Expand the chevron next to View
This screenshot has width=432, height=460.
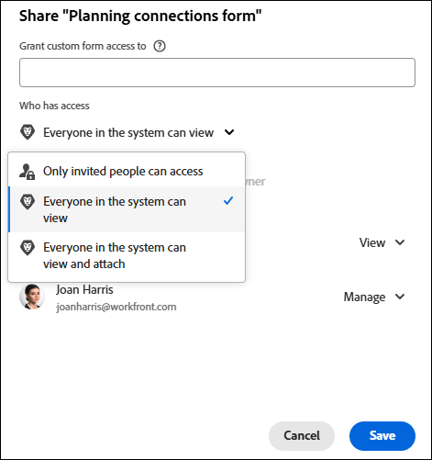[x=400, y=242]
